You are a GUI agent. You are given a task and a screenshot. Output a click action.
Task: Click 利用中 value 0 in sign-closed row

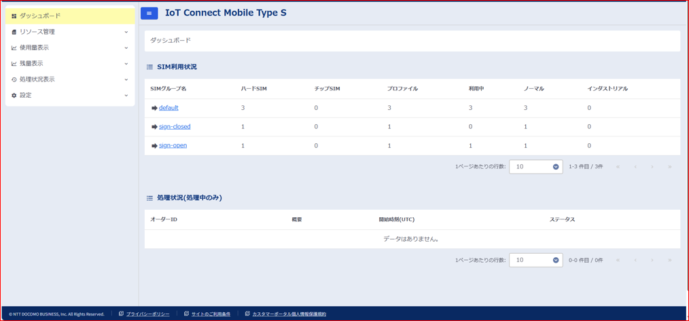point(471,126)
